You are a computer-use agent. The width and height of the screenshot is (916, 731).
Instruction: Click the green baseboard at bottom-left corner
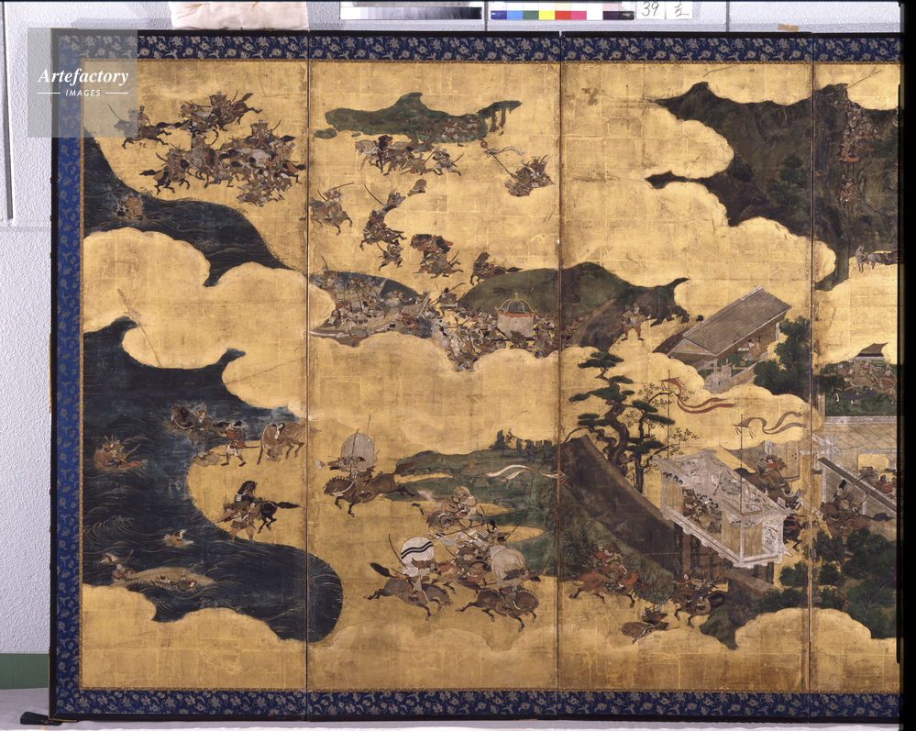click(24, 670)
